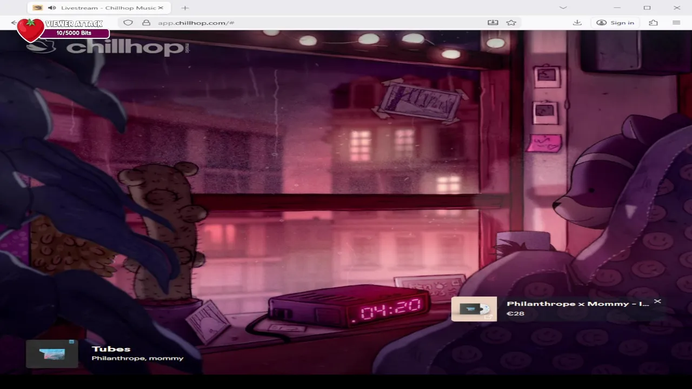Open the extensions puzzle icon
The image size is (692, 389).
654,23
